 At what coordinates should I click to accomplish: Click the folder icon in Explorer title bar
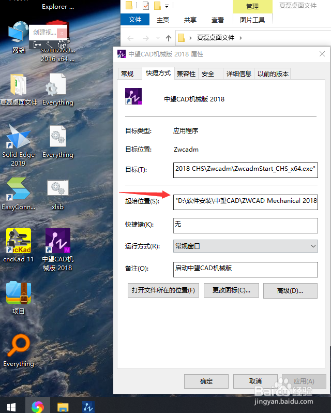point(129,5)
